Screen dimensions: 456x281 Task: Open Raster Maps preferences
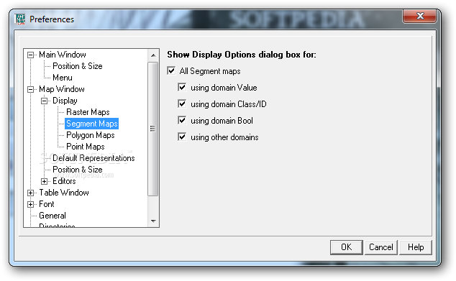[x=88, y=112]
